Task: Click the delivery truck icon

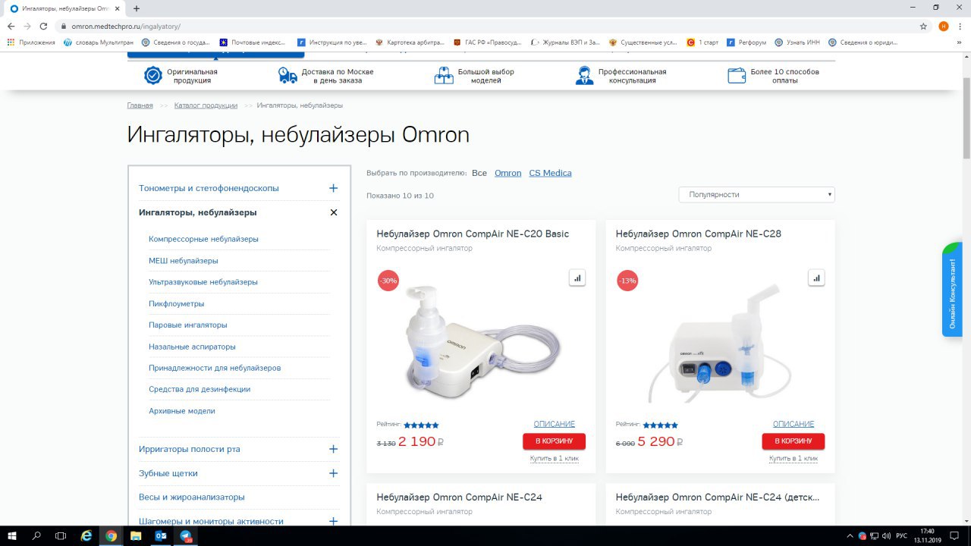Action: 288,75
